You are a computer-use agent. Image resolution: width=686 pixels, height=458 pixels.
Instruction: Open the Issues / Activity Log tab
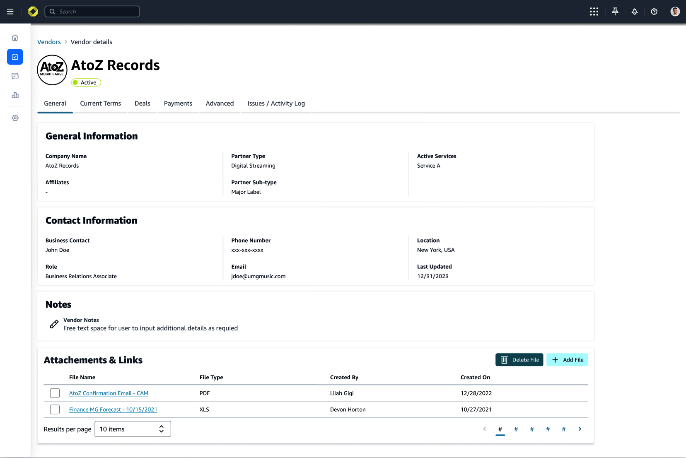276,103
